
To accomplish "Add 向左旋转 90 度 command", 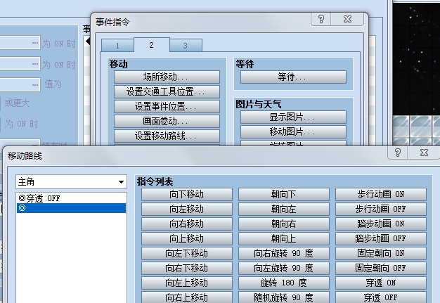I will [284, 269].
